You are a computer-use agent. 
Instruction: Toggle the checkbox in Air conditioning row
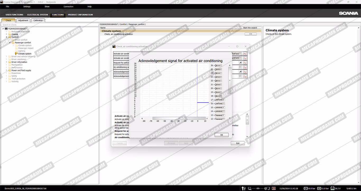pyautogui.click(x=240, y=67)
